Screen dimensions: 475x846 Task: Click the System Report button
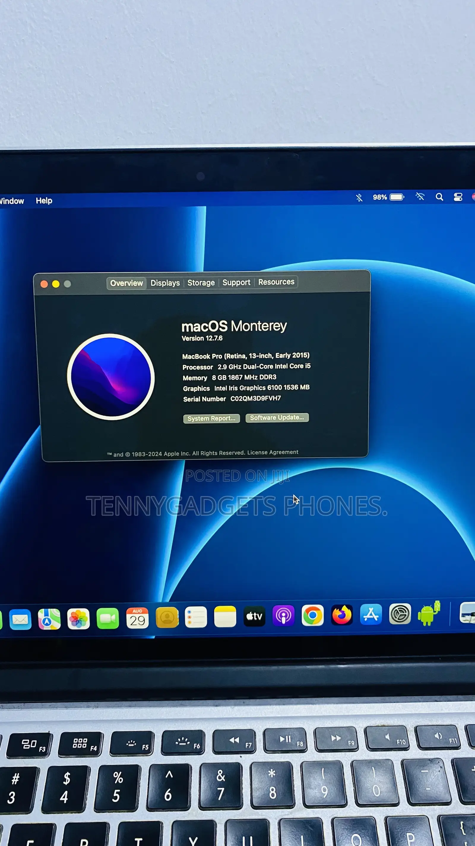click(211, 418)
